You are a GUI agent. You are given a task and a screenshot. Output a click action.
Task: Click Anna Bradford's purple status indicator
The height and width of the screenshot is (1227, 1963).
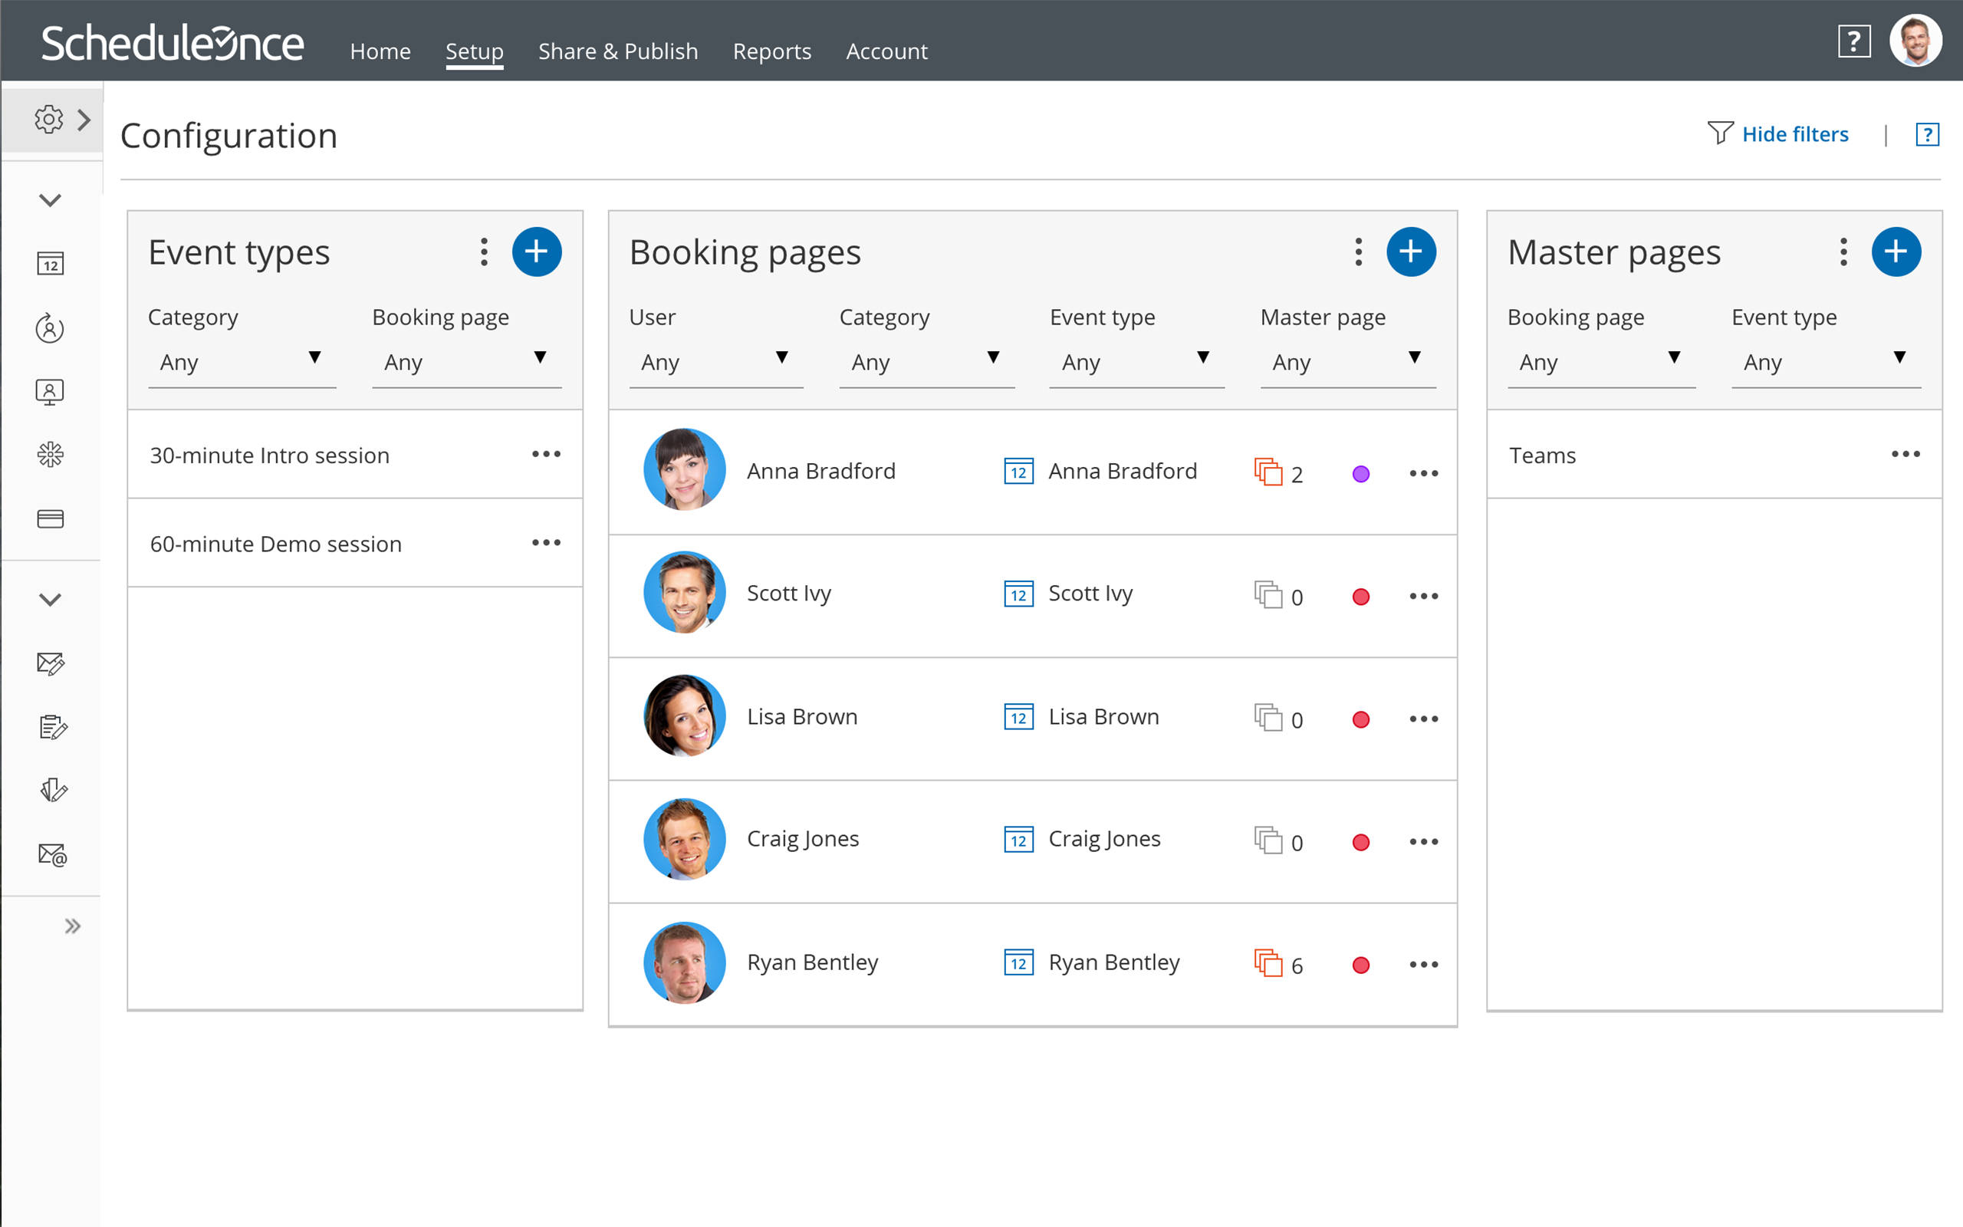(x=1361, y=473)
